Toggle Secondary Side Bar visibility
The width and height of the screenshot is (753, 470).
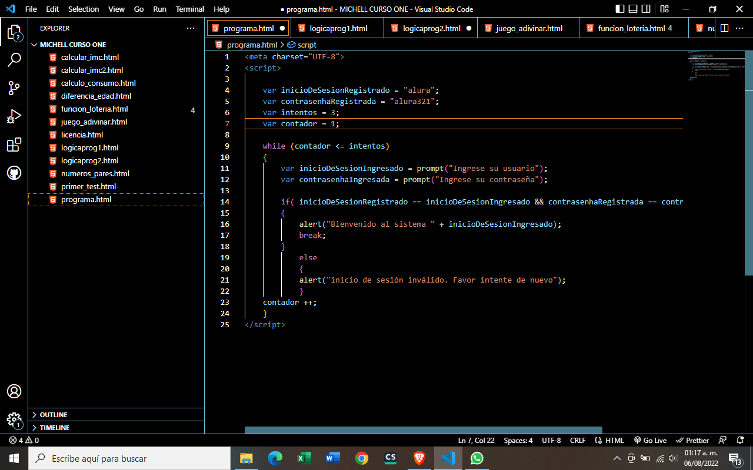click(x=646, y=9)
